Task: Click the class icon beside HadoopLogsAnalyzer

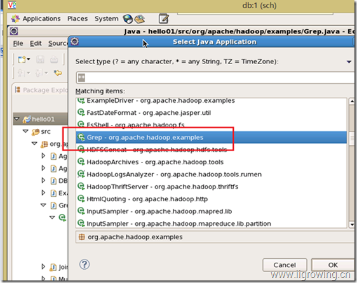Action: click(x=81, y=174)
